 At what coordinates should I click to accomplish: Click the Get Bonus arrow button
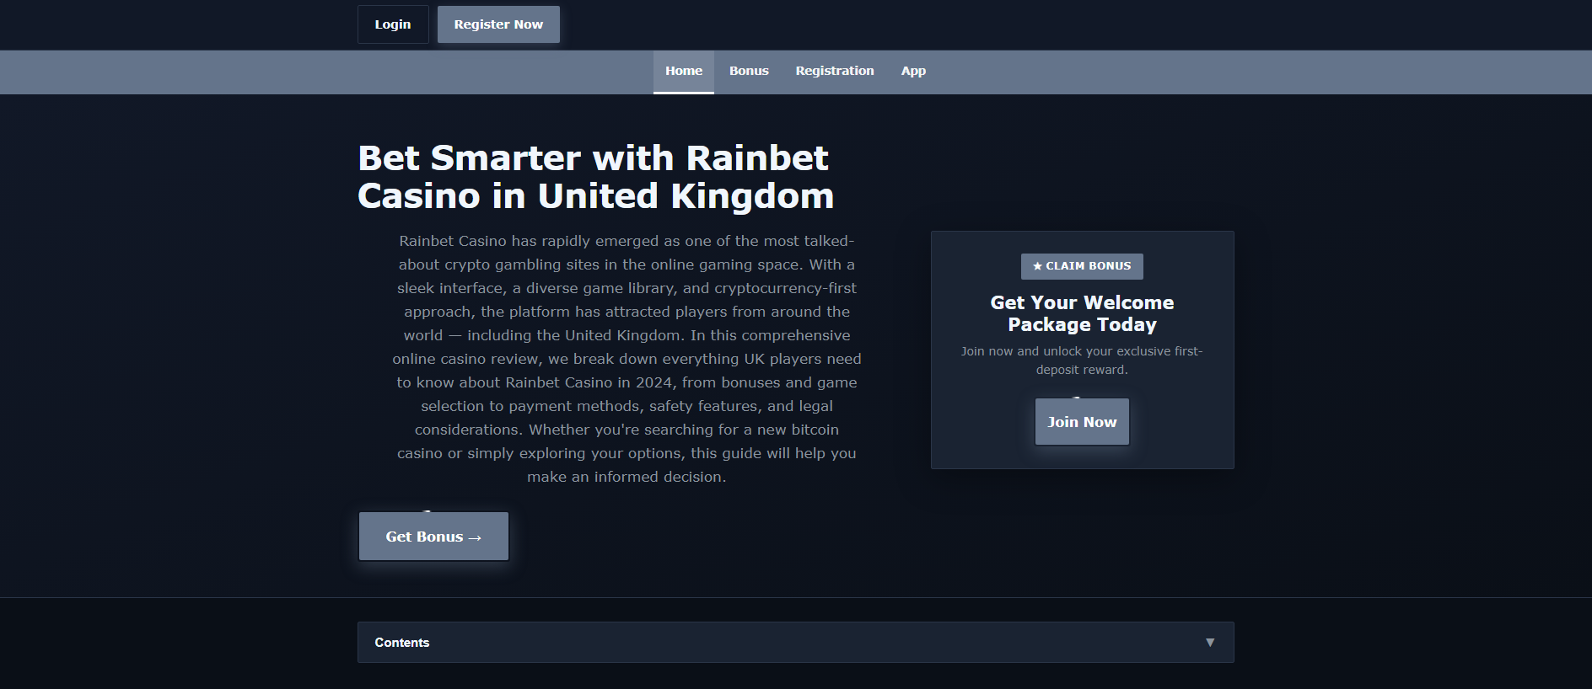tap(433, 537)
